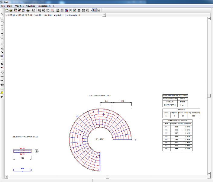Select the Dimension line tool
Image resolution: width=213 pixels, height=182 pixels.
(x=2, y=39)
